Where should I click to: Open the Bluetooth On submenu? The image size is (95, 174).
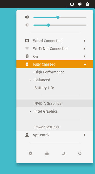(55, 56)
